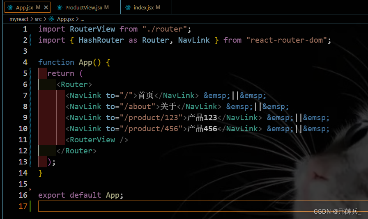The width and height of the screenshot is (368, 219).
Task: Click HashRouter in the import statement
Action: pos(101,40)
